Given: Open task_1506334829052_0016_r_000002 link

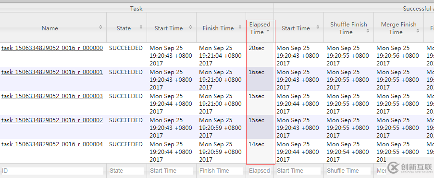Looking at the screenshot, I should click(x=52, y=121).
